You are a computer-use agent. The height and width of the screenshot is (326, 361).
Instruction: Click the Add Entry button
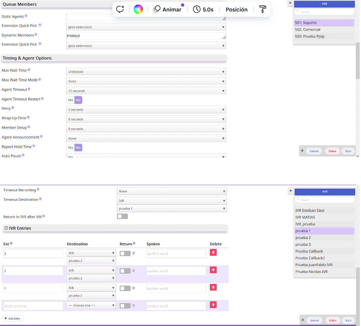[x=13, y=318]
